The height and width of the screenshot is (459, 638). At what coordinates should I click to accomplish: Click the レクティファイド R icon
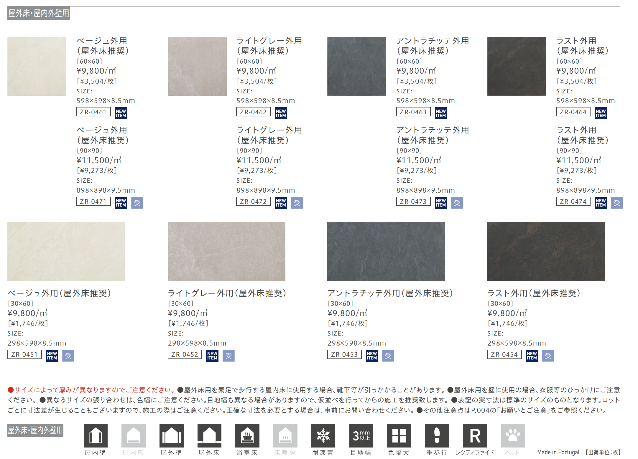475,435
